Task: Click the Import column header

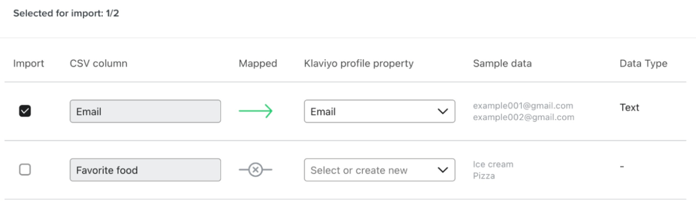Action: [29, 63]
